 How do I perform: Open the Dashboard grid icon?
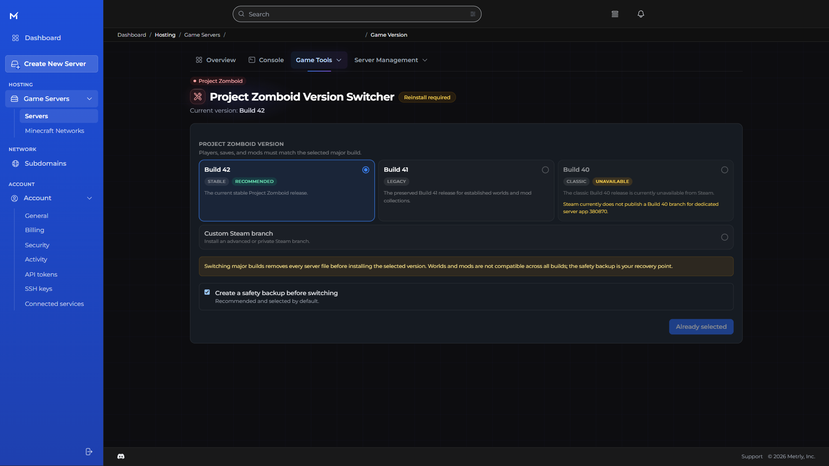click(16, 38)
